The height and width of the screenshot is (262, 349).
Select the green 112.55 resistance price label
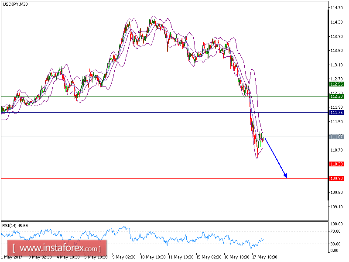tap(336, 83)
